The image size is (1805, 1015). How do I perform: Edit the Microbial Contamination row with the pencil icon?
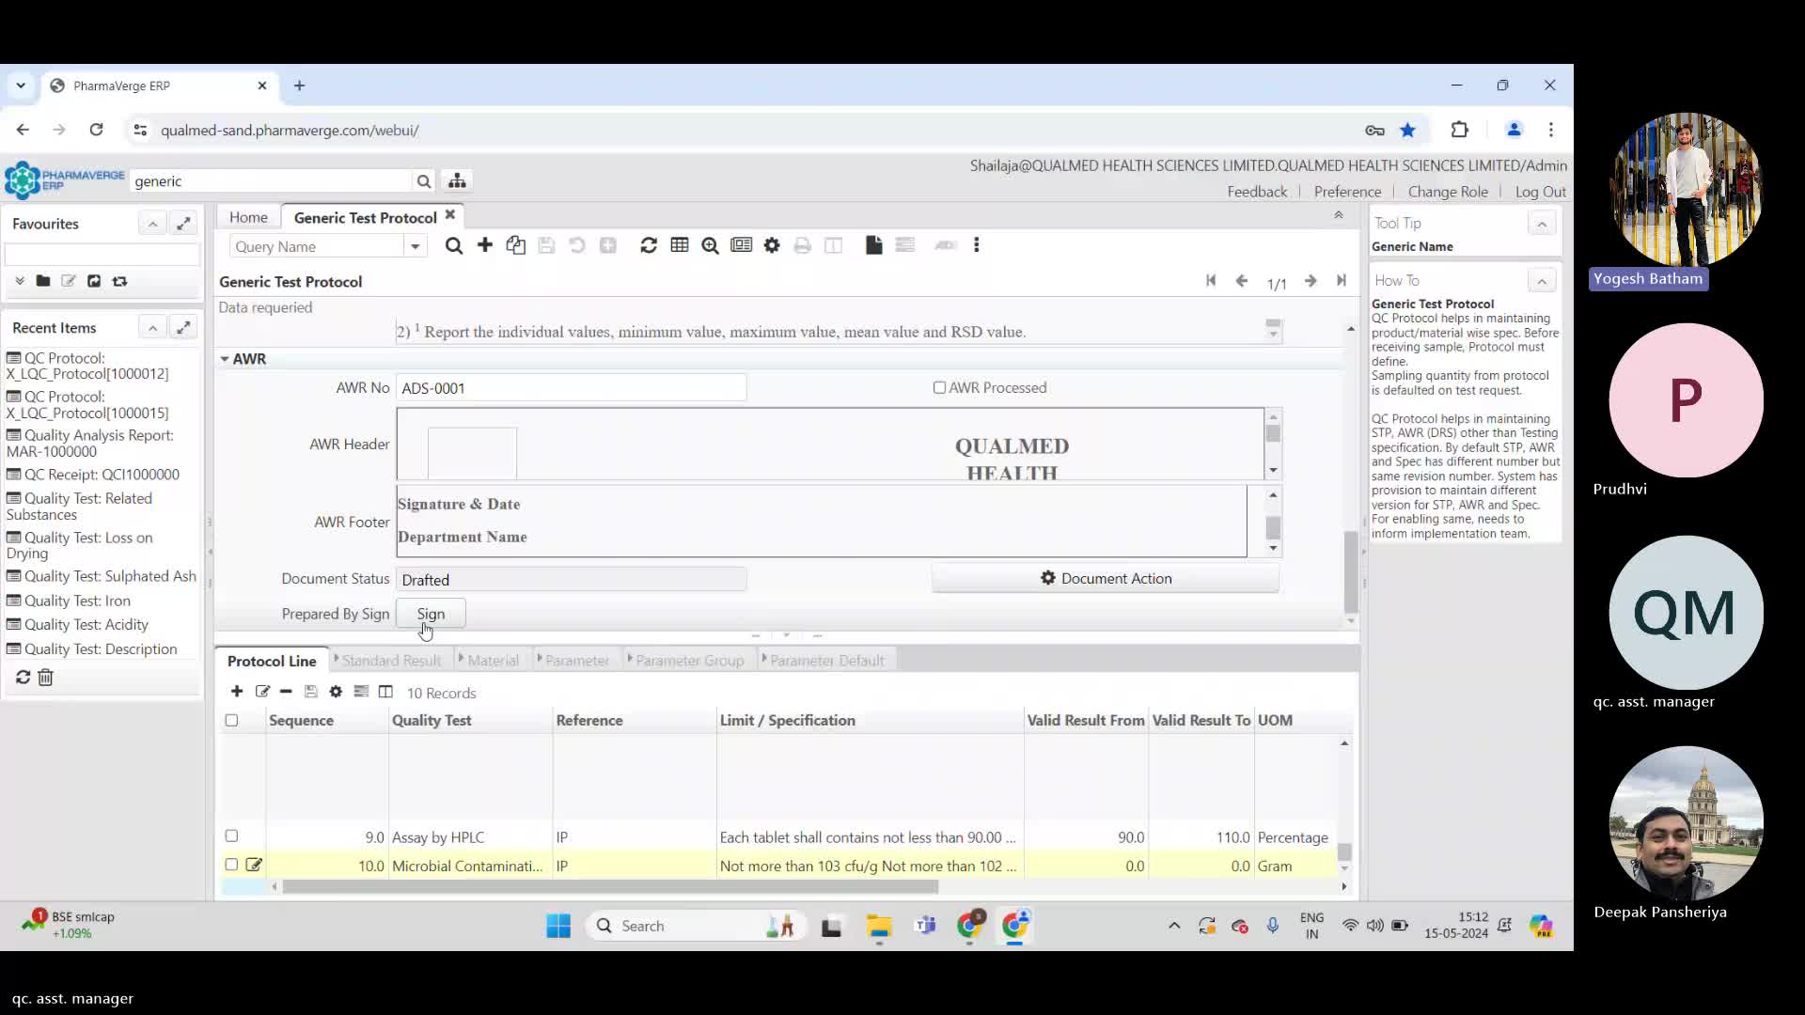(254, 865)
